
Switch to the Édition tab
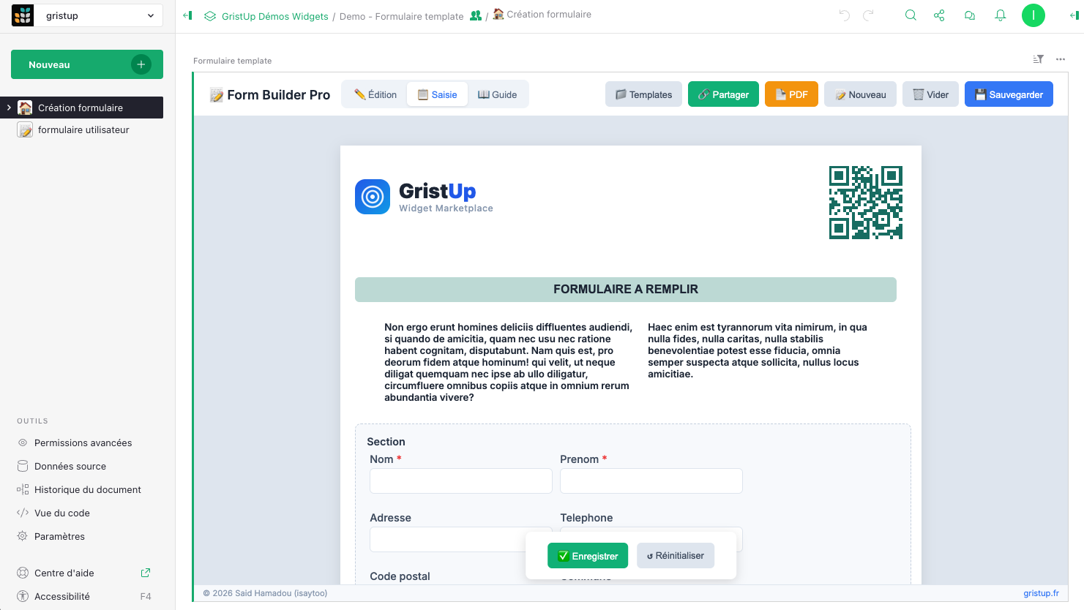[x=375, y=94]
